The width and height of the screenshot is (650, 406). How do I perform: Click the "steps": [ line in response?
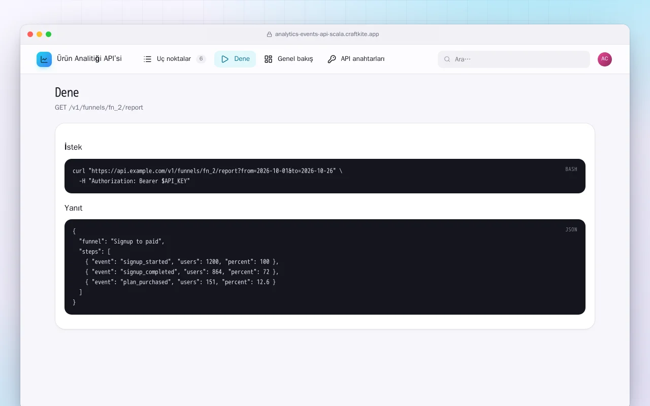coord(95,252)
